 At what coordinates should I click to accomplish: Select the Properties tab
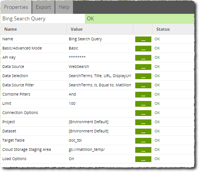(x=16, y=7)
